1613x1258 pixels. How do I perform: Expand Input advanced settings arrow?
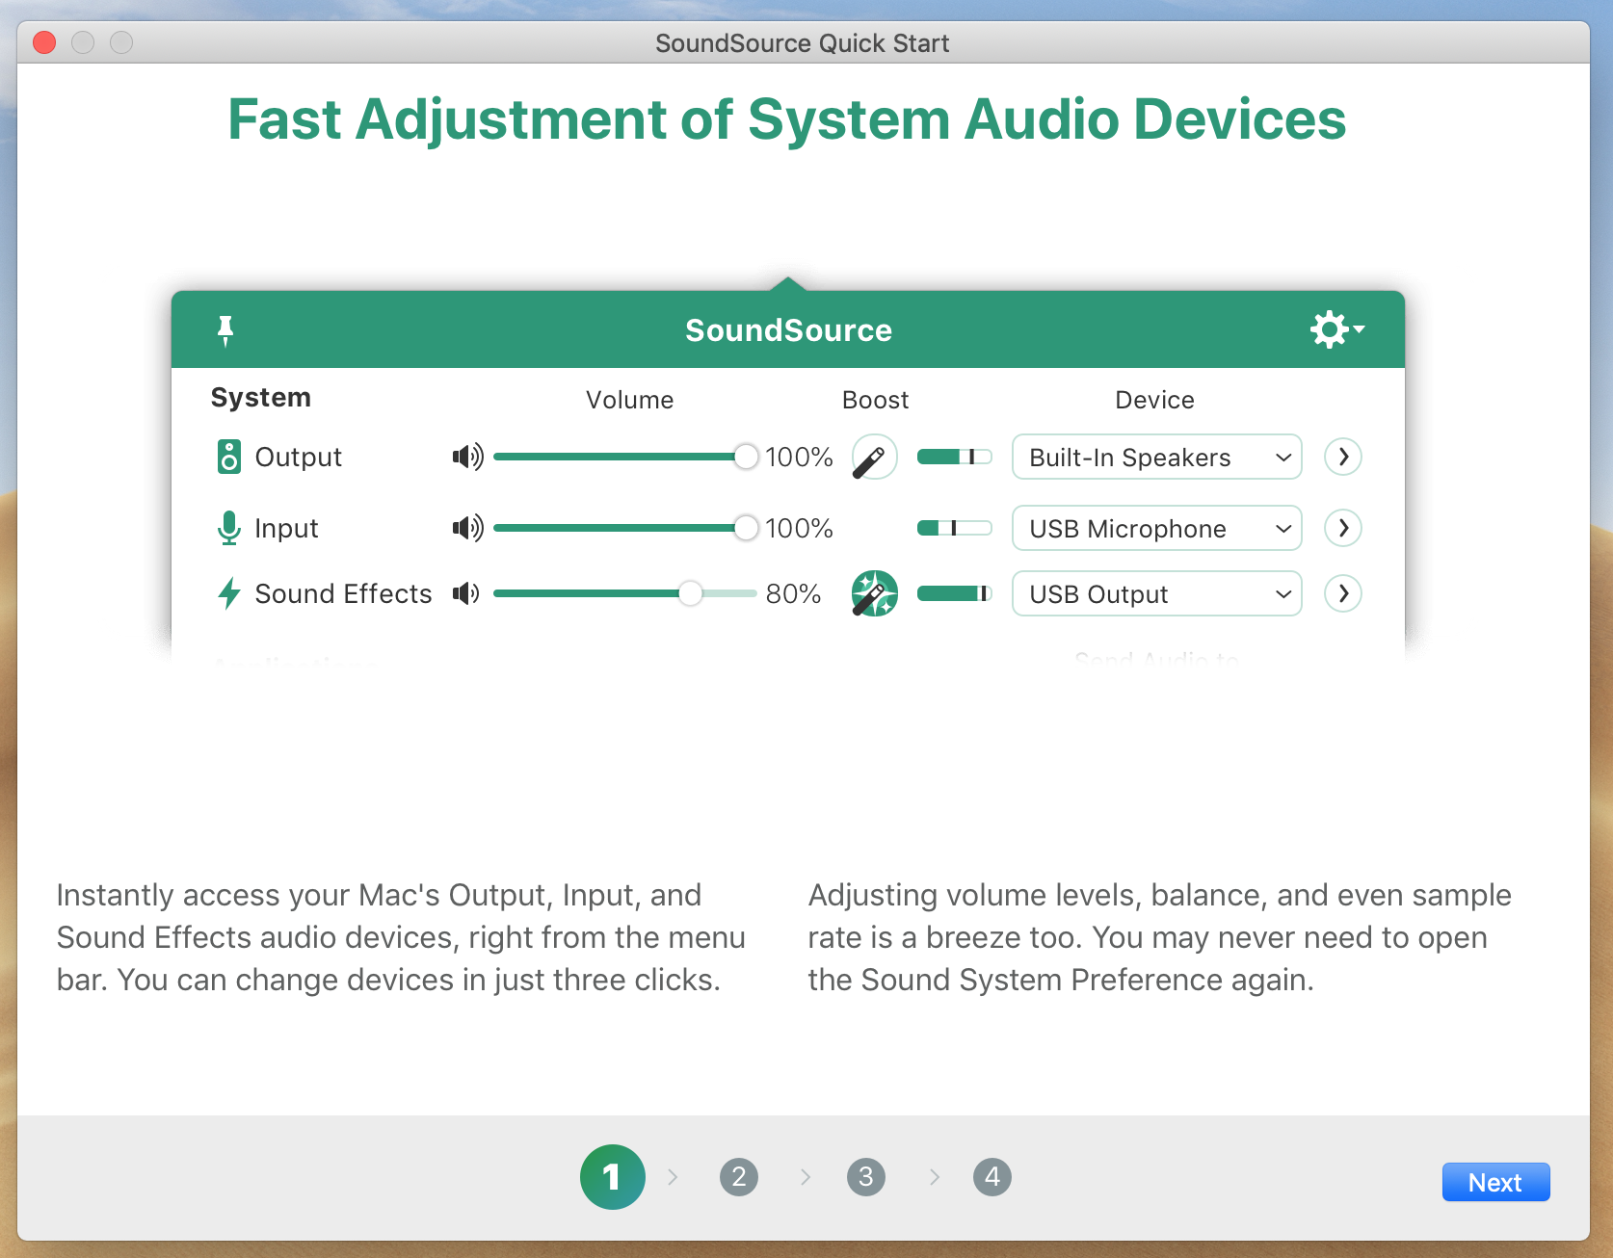coord(1343,528)
